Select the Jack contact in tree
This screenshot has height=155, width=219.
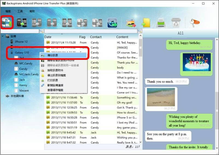pos(22,80)
